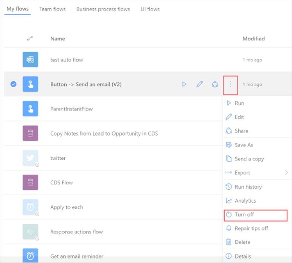Image resolution: width=292 pixels, height=263 pixels.
Task: Click the Get an email reminder clock icon
Action: tap(30, 255)
